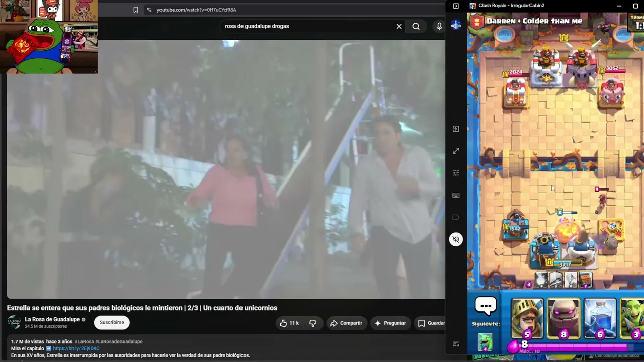Subscribe with the Suscribirse button

(112, 322)
